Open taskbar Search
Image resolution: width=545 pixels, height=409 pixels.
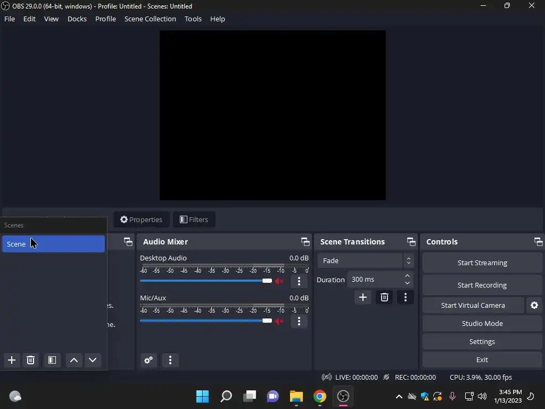(x=226, y=396)
